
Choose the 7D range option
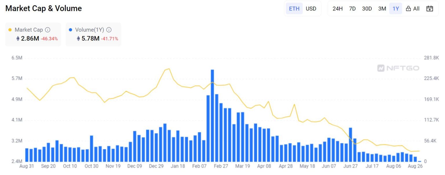(x=352, y=8)
